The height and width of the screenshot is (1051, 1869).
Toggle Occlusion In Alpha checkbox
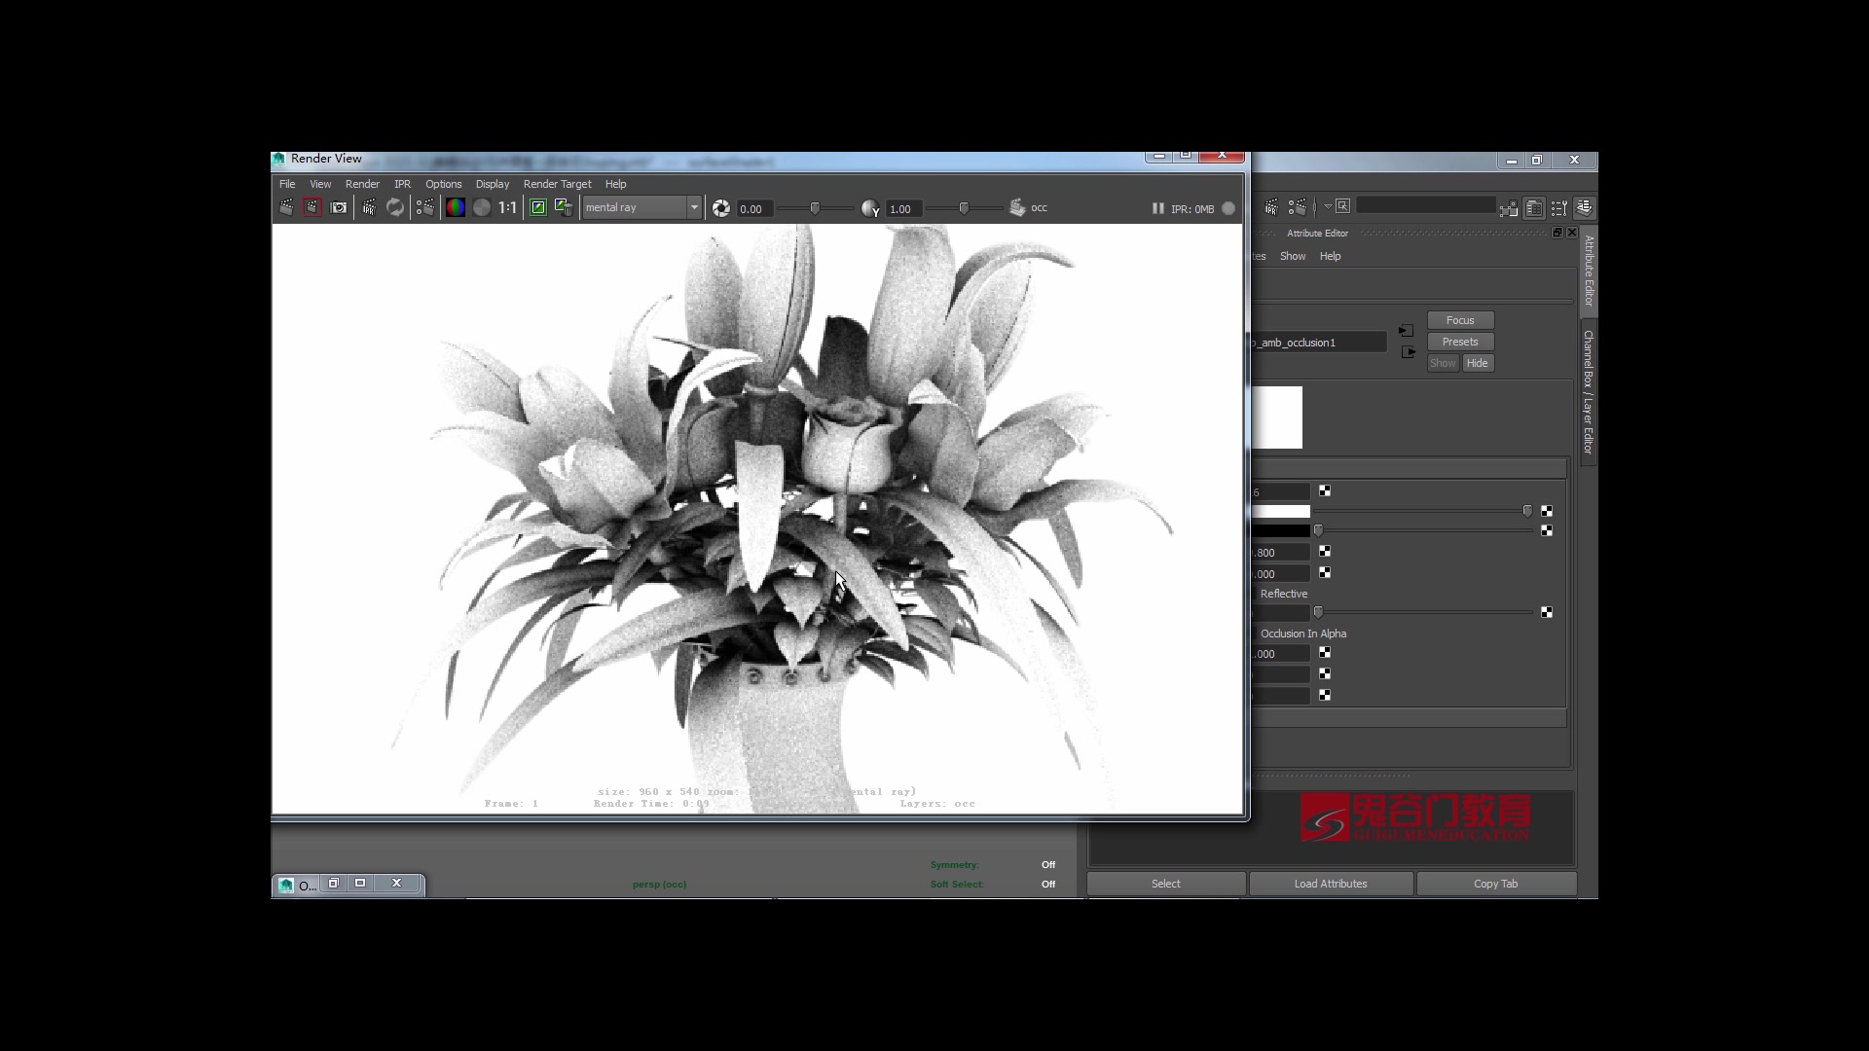1256,634
